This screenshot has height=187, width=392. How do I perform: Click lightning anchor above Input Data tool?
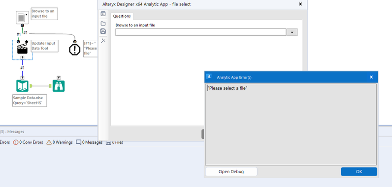tap(22, 78)
